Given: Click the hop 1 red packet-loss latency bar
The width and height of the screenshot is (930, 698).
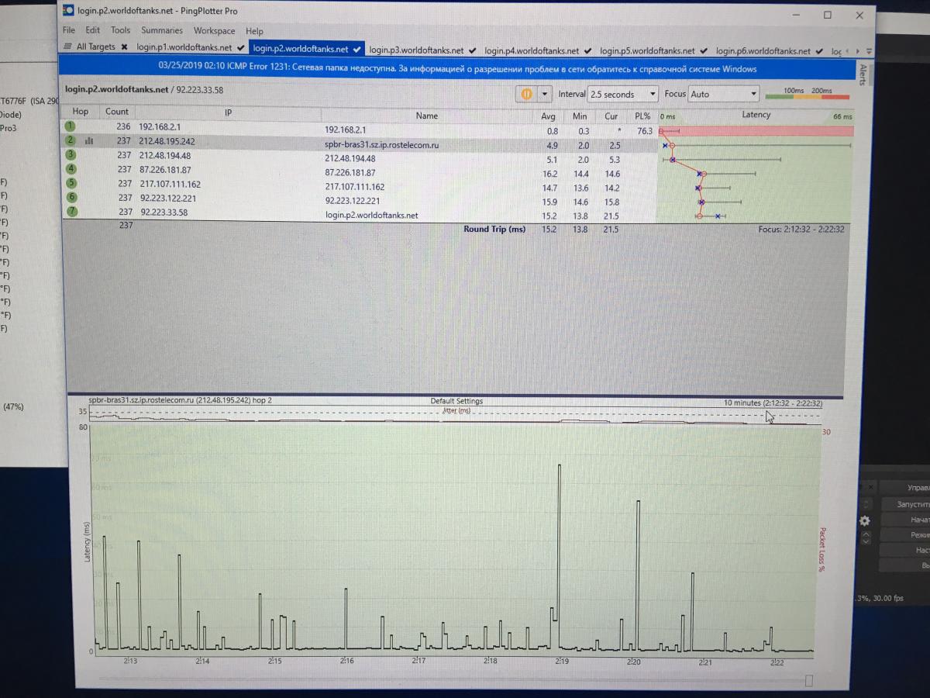Looking at the screenshot, I should pyautogui.click(x=756, y=132).
